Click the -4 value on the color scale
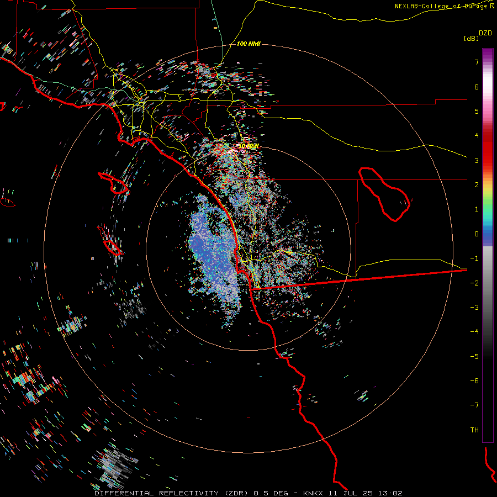Viewport: 497px width, 497px height. (474, 331)
